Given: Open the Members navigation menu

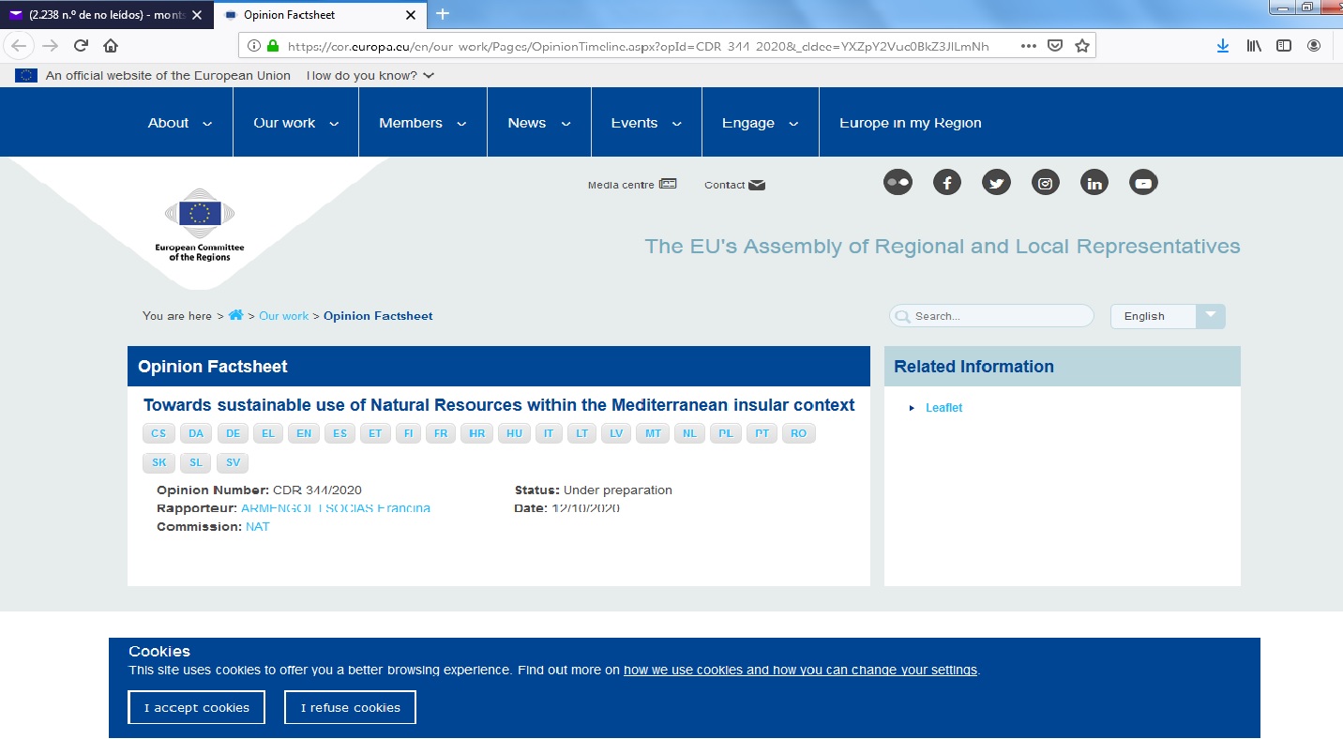Looking at the screenshot, I should coord(422,123).
